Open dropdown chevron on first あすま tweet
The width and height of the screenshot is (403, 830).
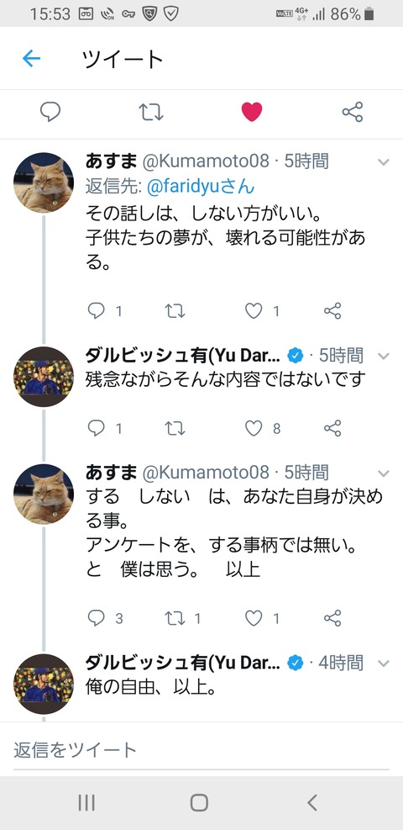[384, 162]
